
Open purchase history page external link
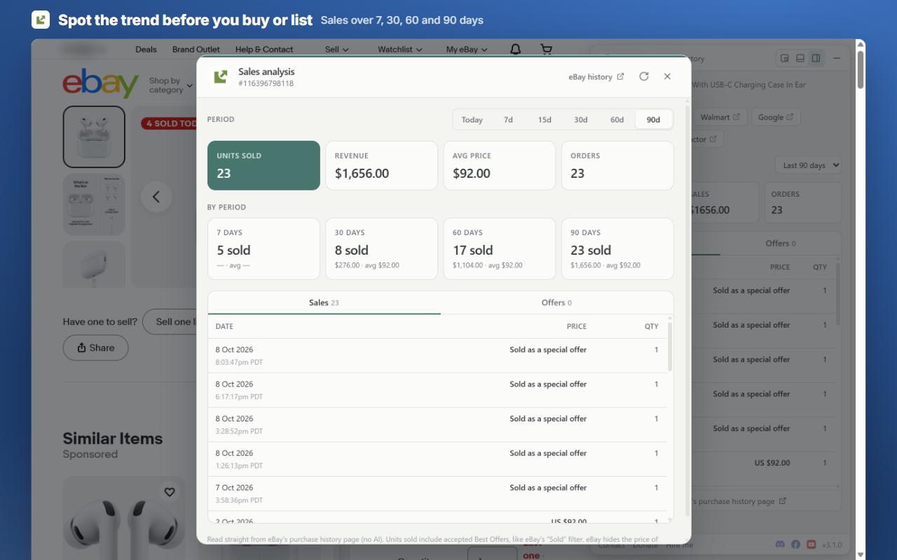coord(739,501)
